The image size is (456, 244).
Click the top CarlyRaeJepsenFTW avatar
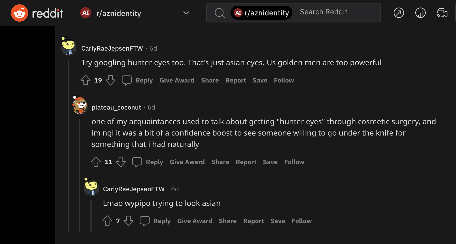click(x=69, y=47)
